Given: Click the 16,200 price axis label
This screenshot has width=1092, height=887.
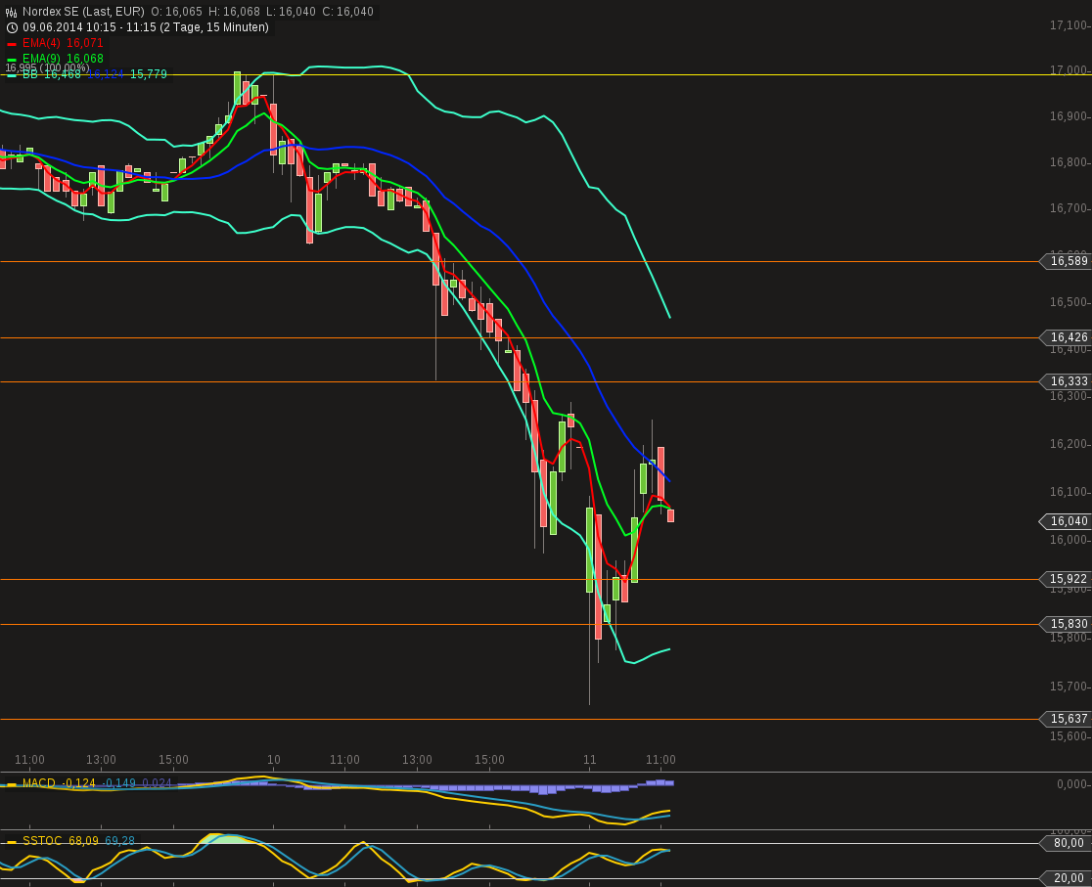Looking at the screenshot, I should 1069,444.
